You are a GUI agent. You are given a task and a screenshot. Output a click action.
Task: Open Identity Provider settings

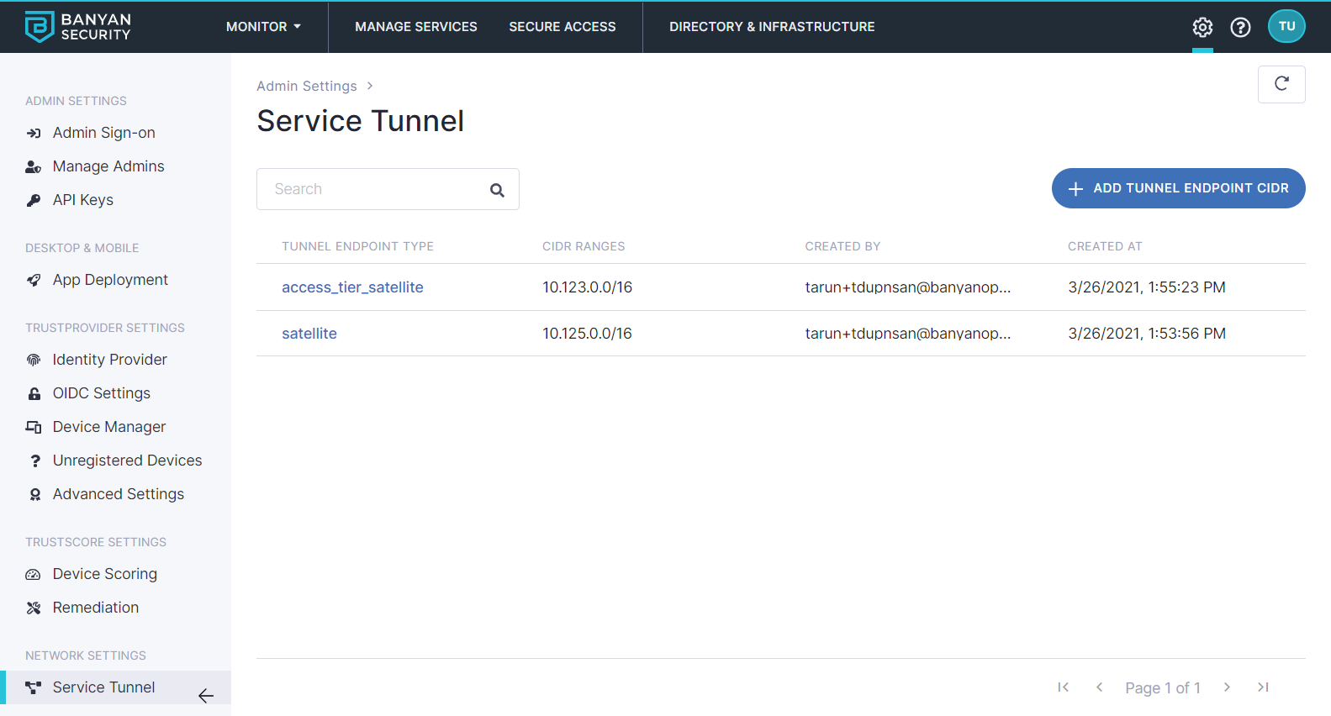[x=109, y=360]
